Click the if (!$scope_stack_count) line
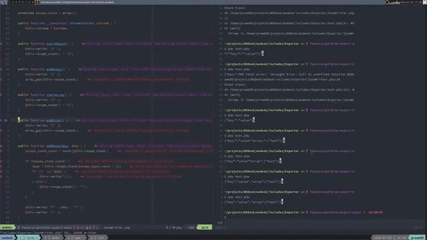 (x=47, y=161)
